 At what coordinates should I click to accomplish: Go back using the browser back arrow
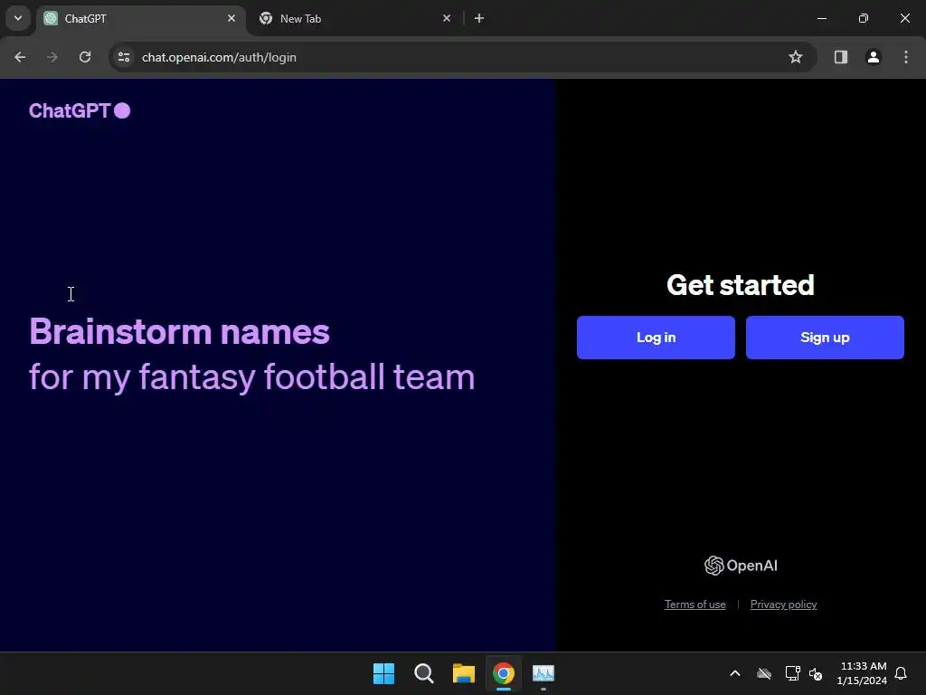point(20,57)
